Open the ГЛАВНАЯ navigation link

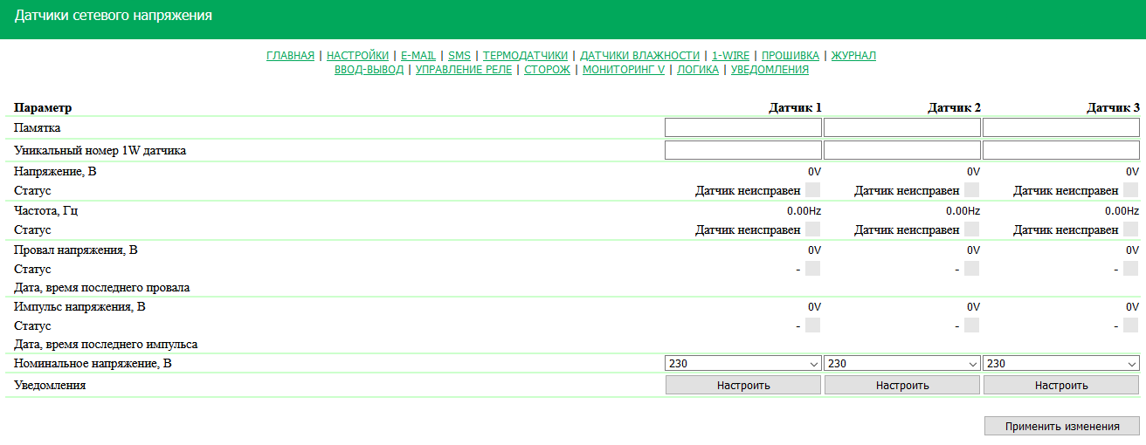coord(290,56)
